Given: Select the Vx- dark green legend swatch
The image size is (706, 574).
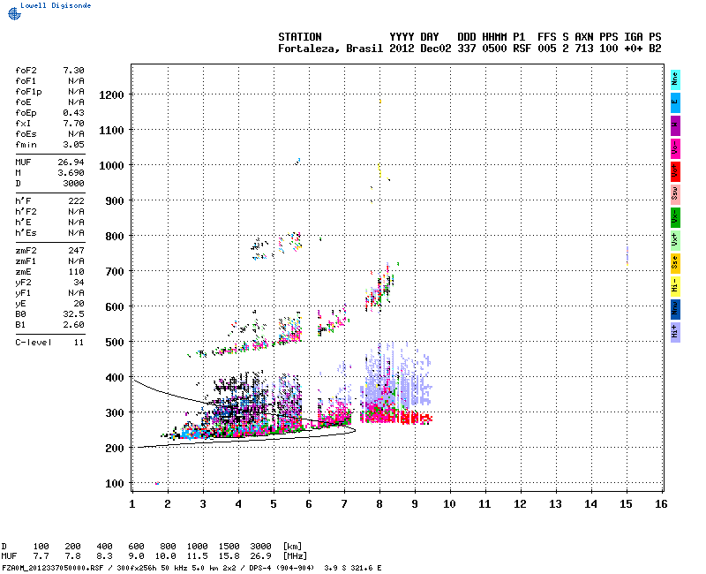Looking at the screenshot, I should point(675,217).
